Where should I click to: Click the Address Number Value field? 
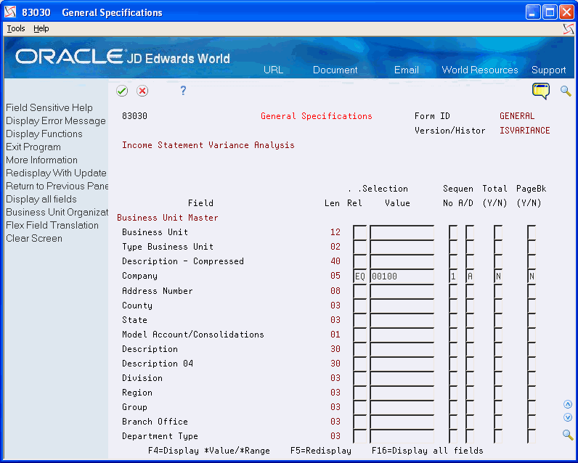click(x=402, y=291)
